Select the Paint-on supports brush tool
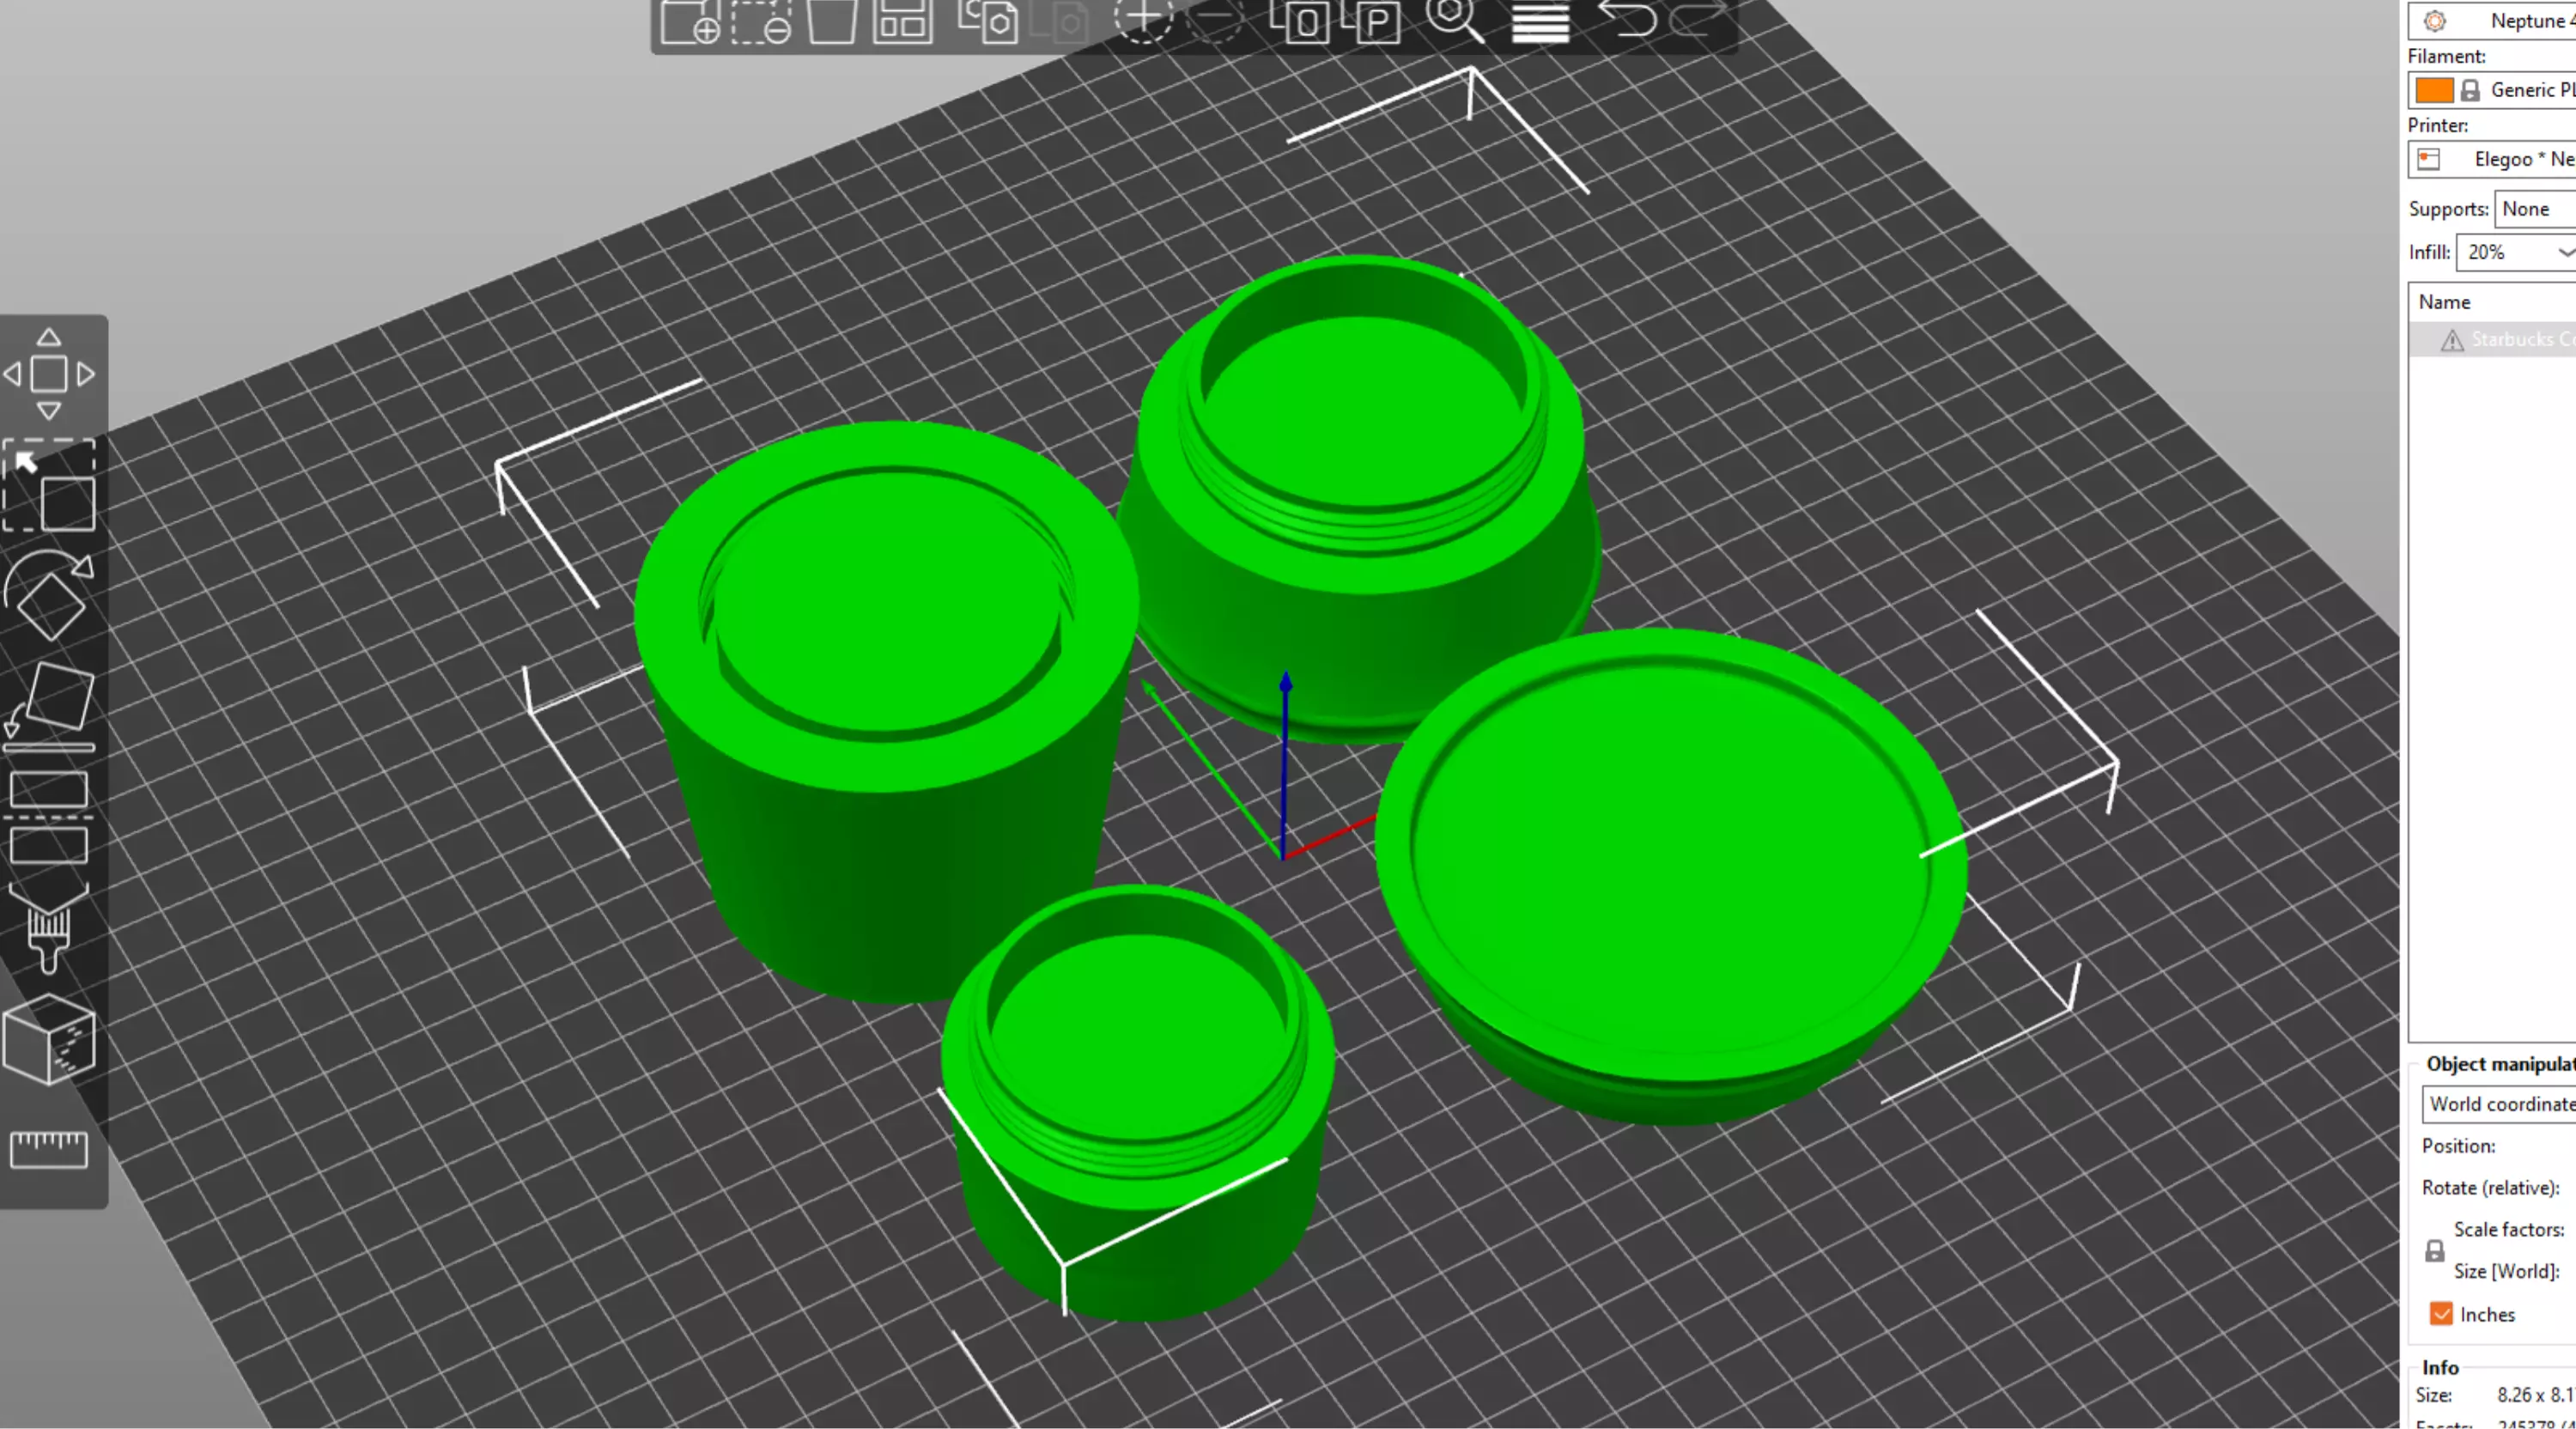Viewport: 2576px width, 1429px height. [x=48, y=928]
